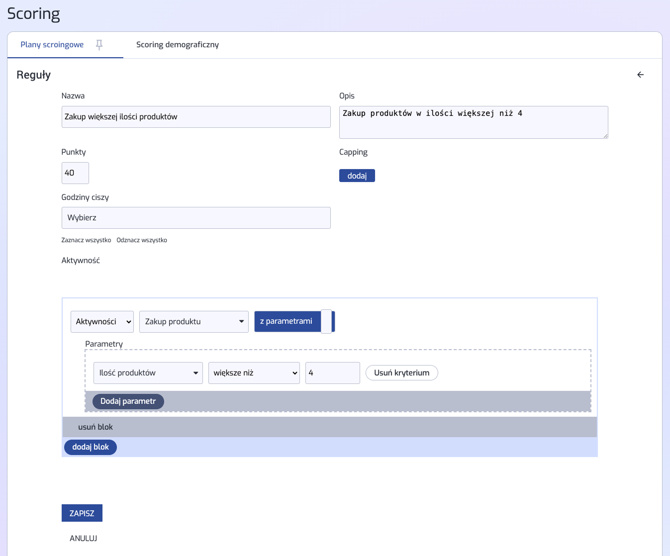Image resolution: width=670 pixels, height=556 pixels.
Task: Click the usuń blok link
Action: (96, 427)
